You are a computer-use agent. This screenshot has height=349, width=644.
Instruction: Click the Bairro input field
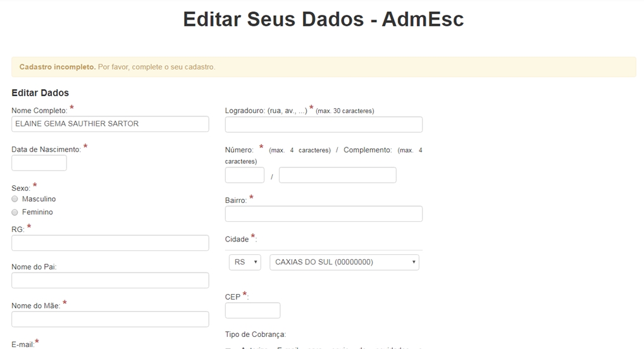323,214
